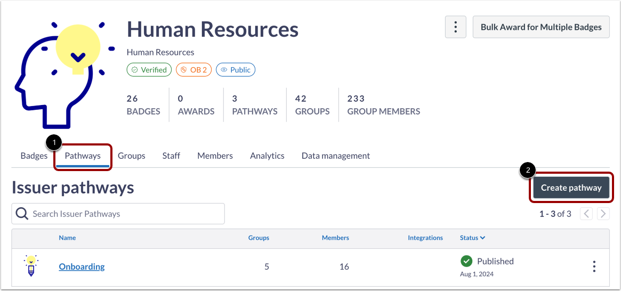Open the Onboarding pathway link
Viewport: 621px width, 291px height.
82,266
